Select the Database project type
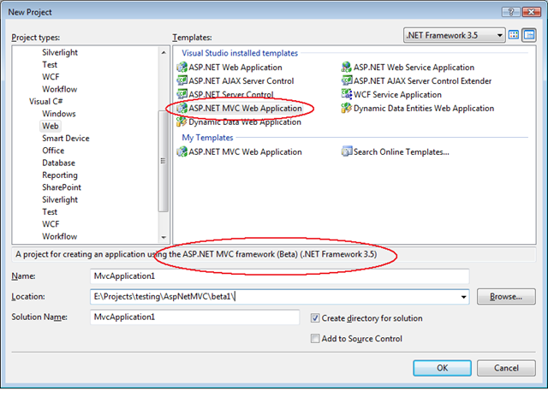 pyautogui.click(x=58, y=163)
